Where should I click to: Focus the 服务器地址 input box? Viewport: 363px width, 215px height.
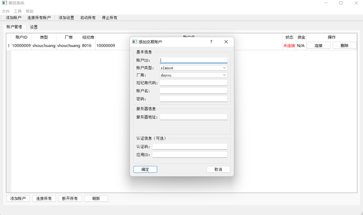[x=194, y=117]
